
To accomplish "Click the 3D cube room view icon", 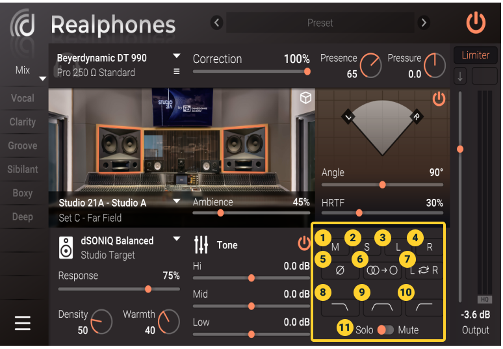I will coord(305,98).
